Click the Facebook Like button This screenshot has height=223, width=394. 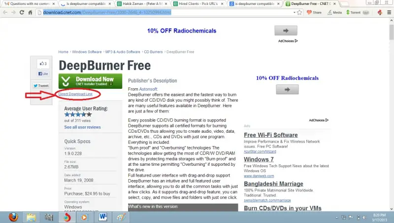tap(43, 74)
